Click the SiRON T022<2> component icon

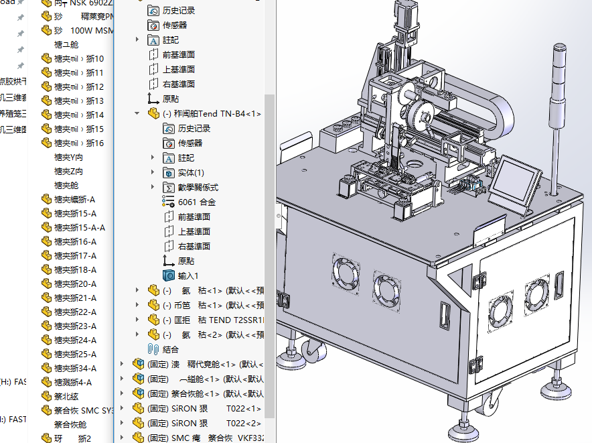click(138, 424)
